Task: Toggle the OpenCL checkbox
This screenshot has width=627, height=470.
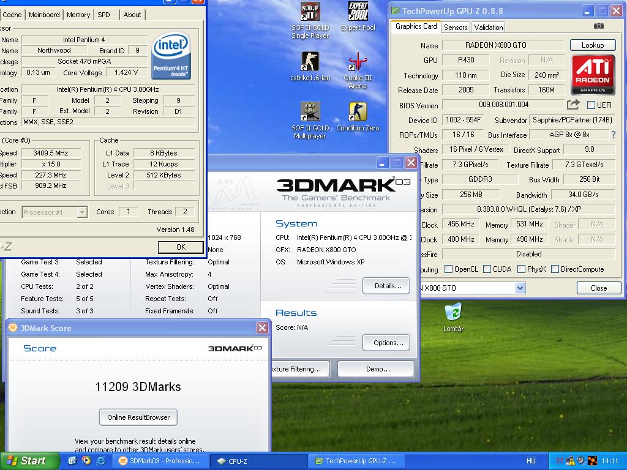Action: [x=448, y=269]
